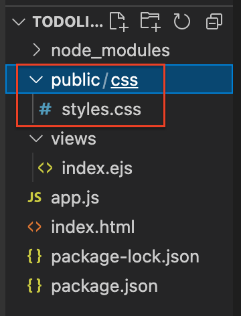Click the New File icon
The image size is (241, 316).
[119, 22]
